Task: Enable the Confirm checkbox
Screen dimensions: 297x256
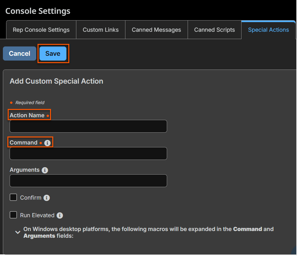Action: [13, 197]
